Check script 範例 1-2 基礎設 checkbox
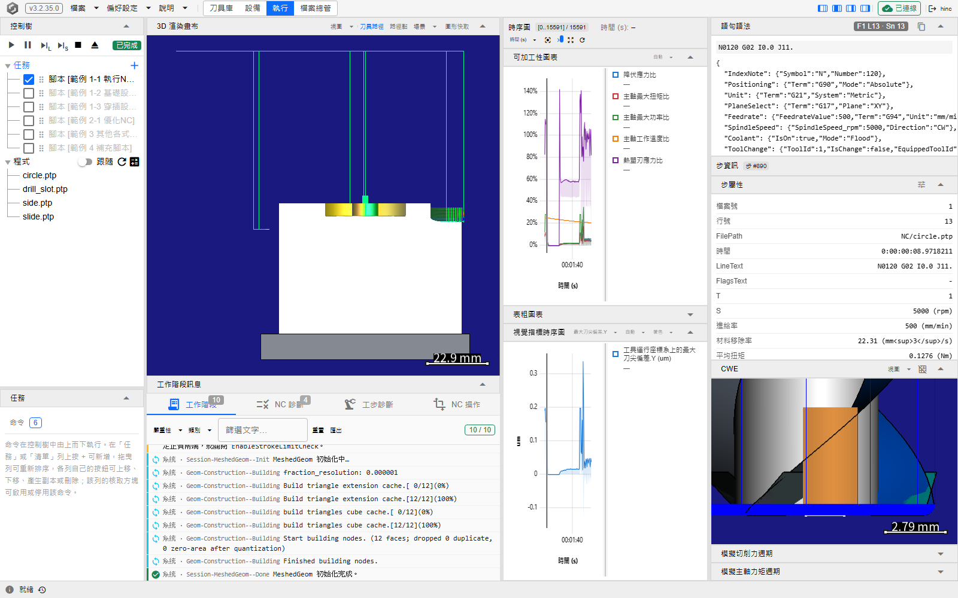The height and width of the screenshot is (598, 958). [29, 93]
